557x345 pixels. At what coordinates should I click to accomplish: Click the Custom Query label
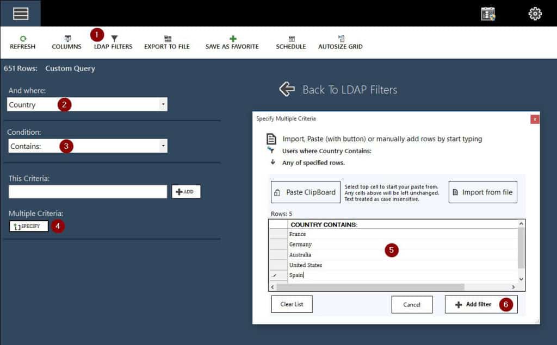70,68
